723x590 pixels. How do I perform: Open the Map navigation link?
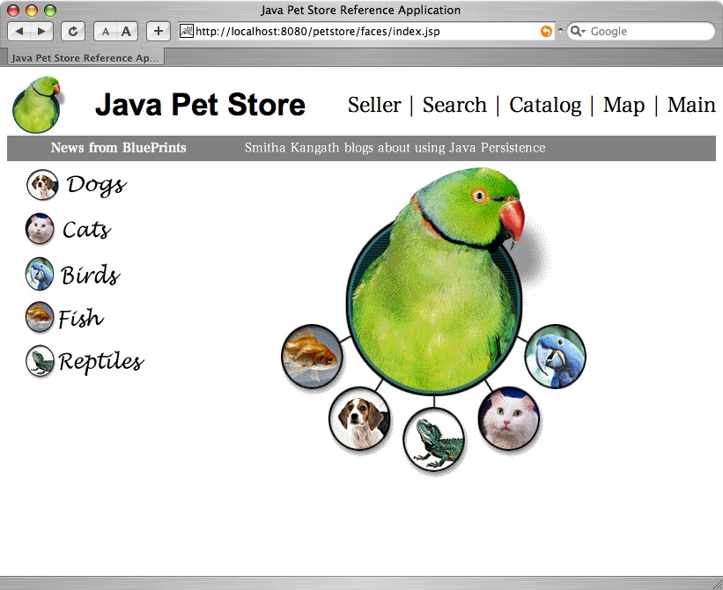point(623,105)
